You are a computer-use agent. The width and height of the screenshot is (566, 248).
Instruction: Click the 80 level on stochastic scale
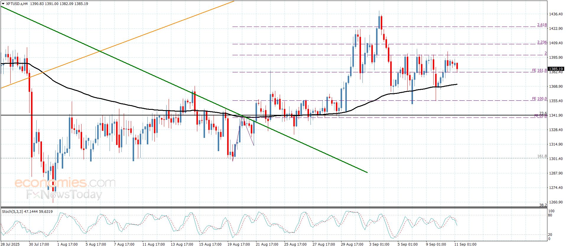point(550,215)
